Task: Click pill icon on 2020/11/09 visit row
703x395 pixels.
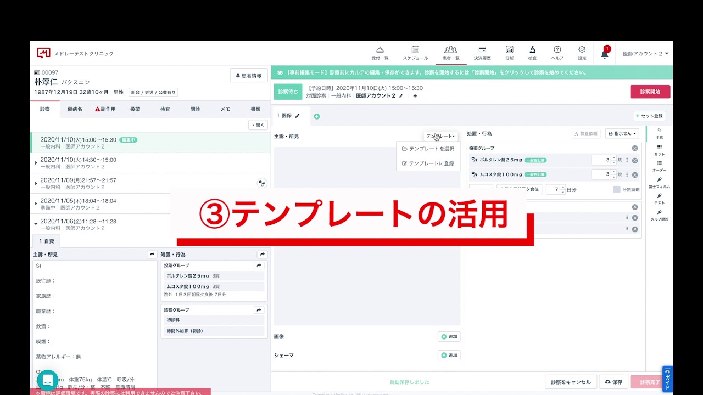Action: [x=262, y=183]
